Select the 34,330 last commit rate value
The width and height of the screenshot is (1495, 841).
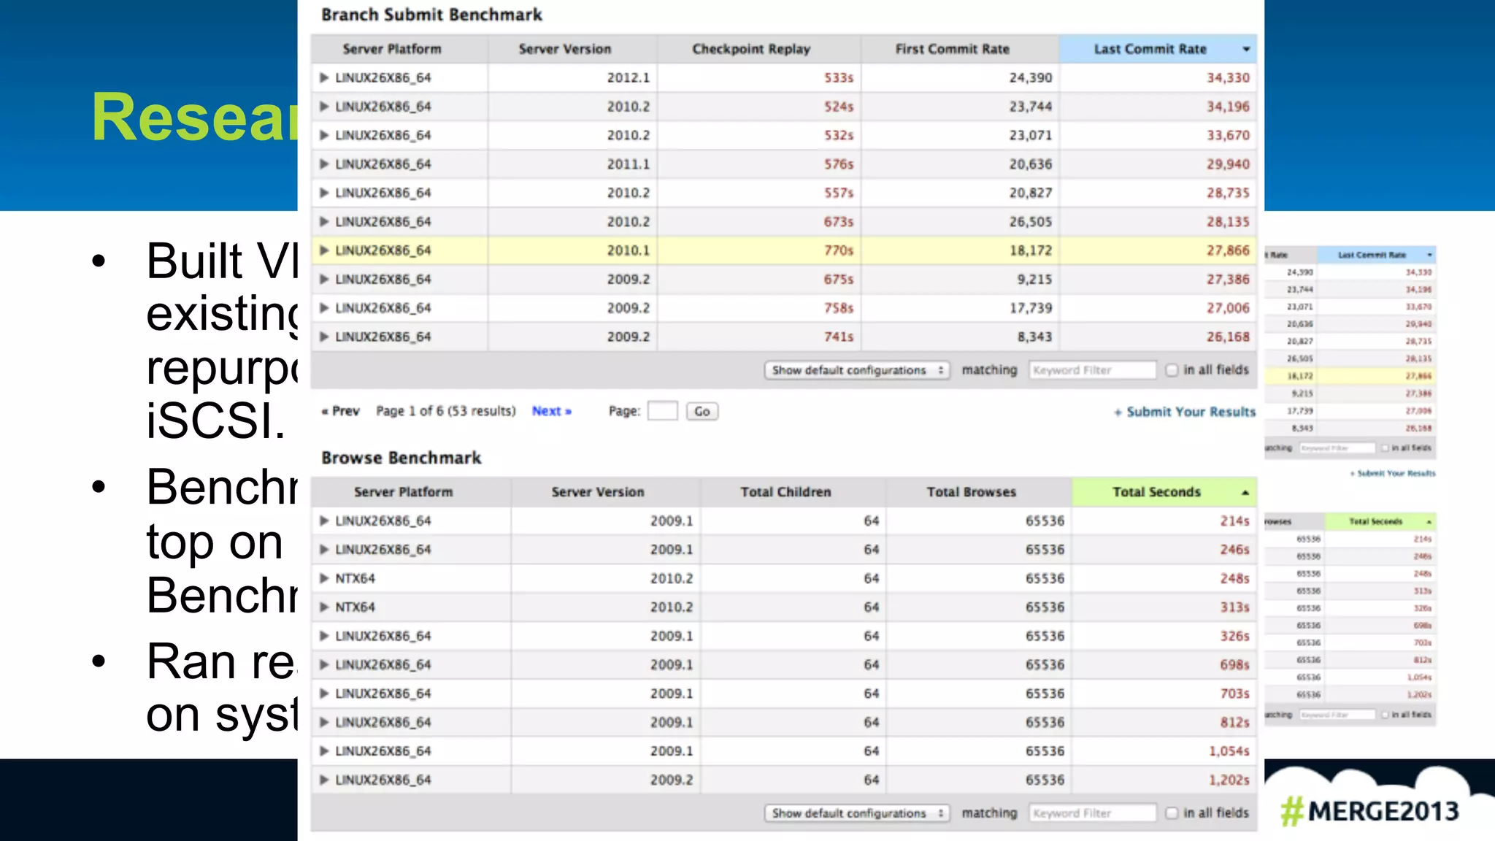pyautogui.click(x=1228, y=77)
